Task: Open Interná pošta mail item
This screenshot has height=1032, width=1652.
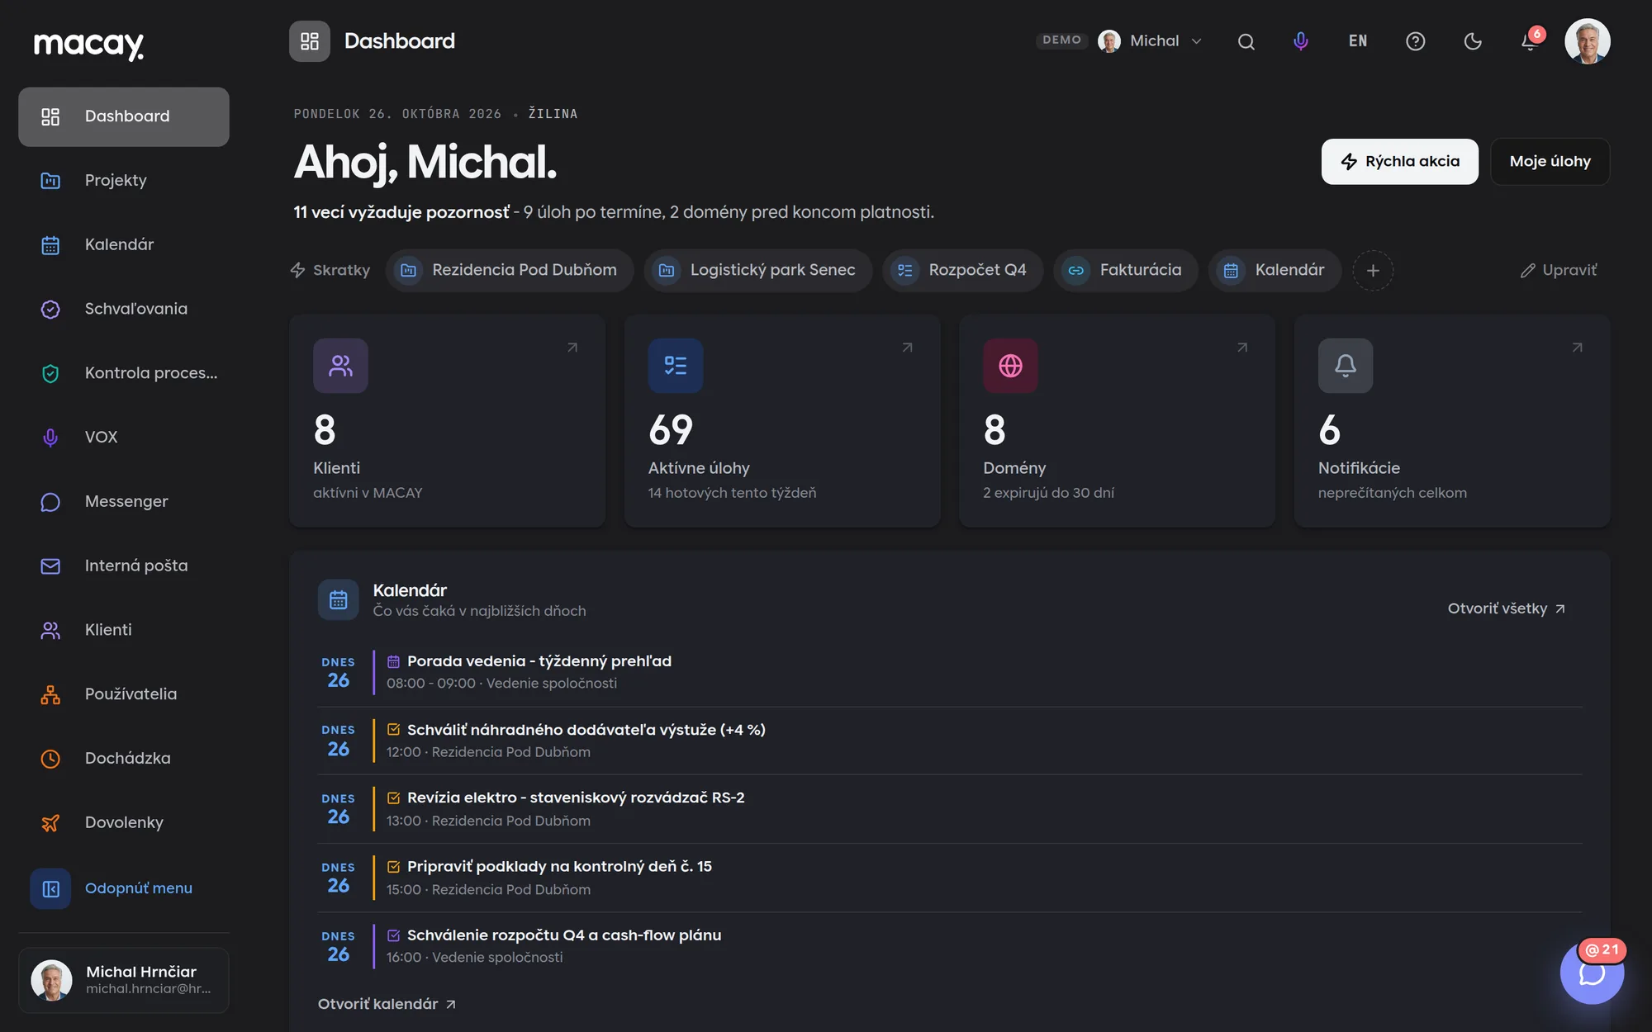Action: 124,566
